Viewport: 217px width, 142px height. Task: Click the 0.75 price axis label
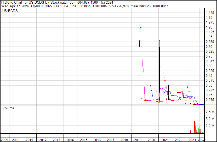point(209,56)
